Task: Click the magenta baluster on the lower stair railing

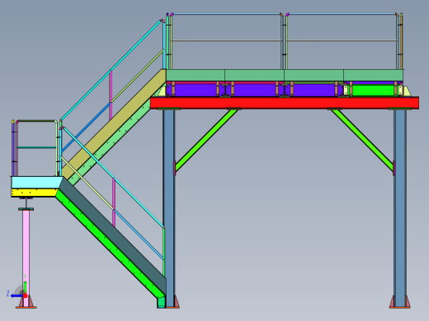Action: click(x=114, y=202)
